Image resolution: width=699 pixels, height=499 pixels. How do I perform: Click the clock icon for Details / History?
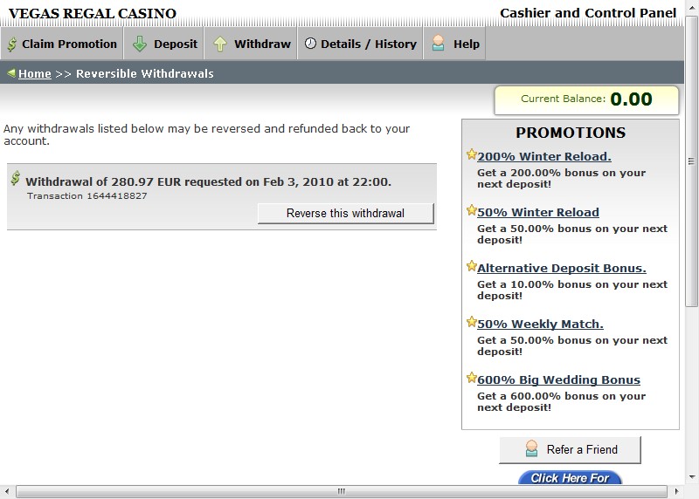tap(310, 43)
